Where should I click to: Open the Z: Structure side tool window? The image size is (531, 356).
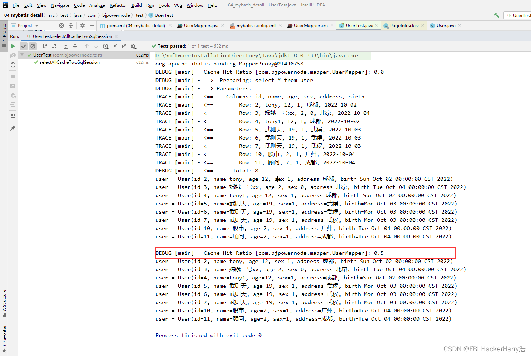[x=4, y=303]
